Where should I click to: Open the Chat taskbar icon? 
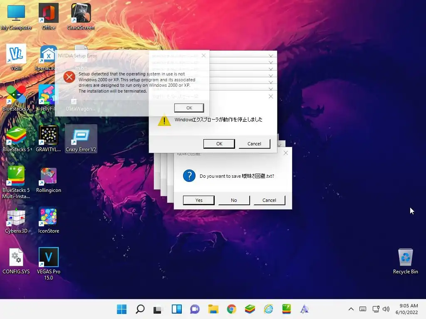pyautogui.click(x=195, y=309)
